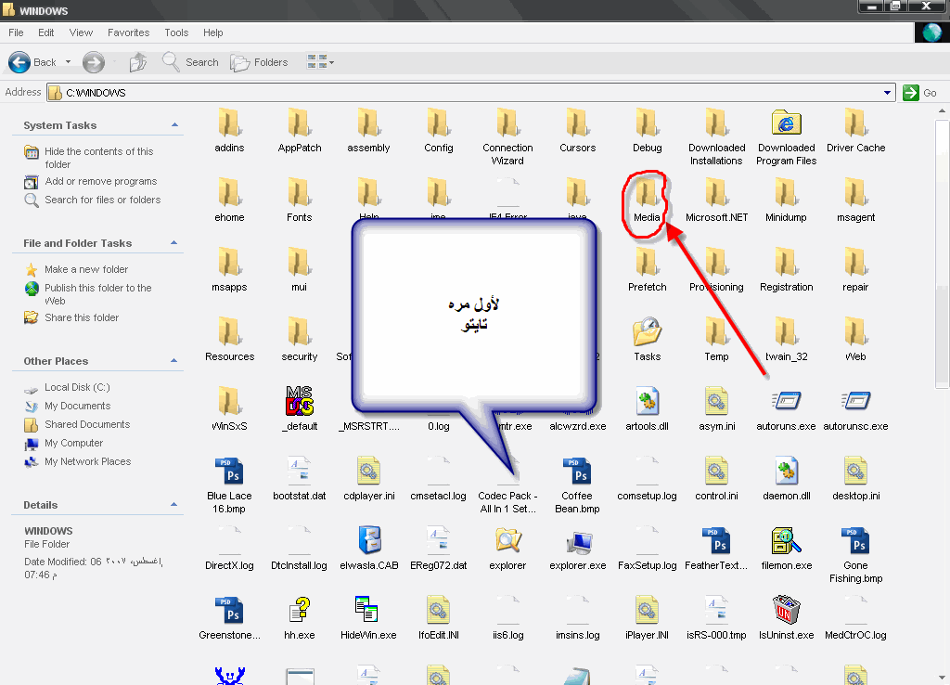Select the Media folder icon
Image resolution: width=950 pixels, height=685 pixels.
(x=647, y=193)
